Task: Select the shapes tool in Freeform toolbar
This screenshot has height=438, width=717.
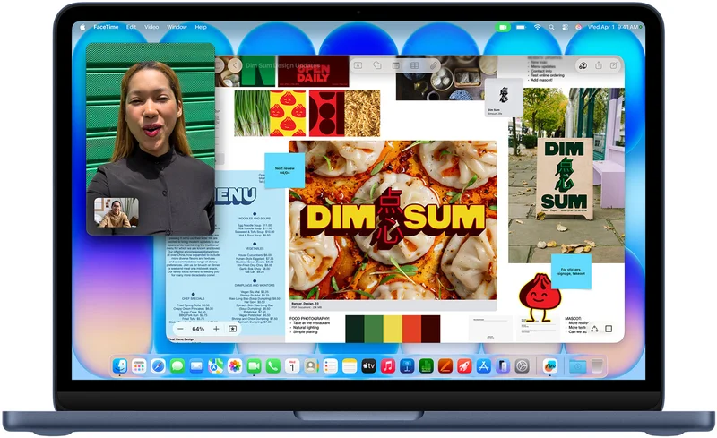Action: [x=377, y=65]
